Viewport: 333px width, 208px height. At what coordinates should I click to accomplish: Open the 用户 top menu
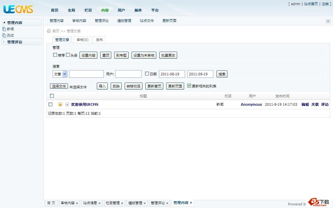coord(121,10)
